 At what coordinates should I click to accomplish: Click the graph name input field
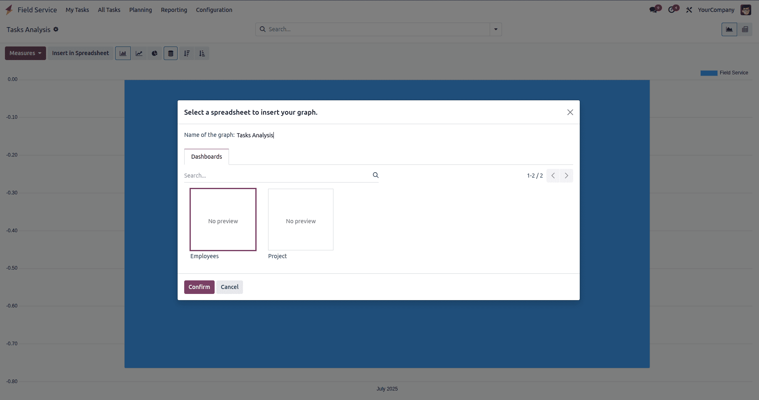click(x=405, y=135)
